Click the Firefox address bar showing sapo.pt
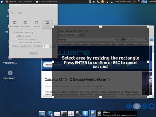The height and width of the screenshot is (117, 156). 85,40
